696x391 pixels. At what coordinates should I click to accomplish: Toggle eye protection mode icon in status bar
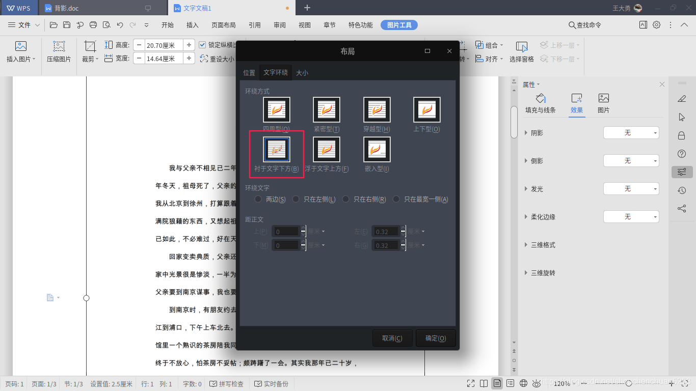(x=537, y=383)
